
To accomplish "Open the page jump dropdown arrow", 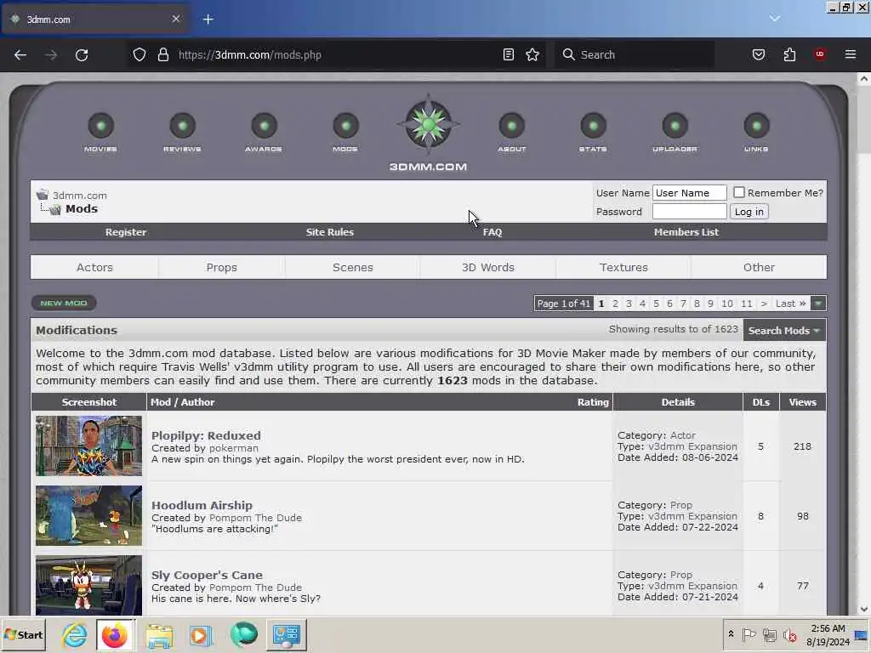I will [x=817, y=304].
